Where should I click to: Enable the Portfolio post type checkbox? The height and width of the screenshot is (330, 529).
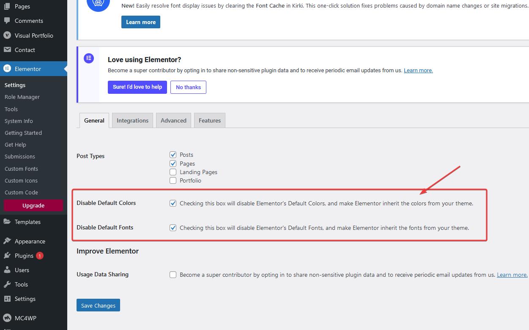tap(173, 180)
